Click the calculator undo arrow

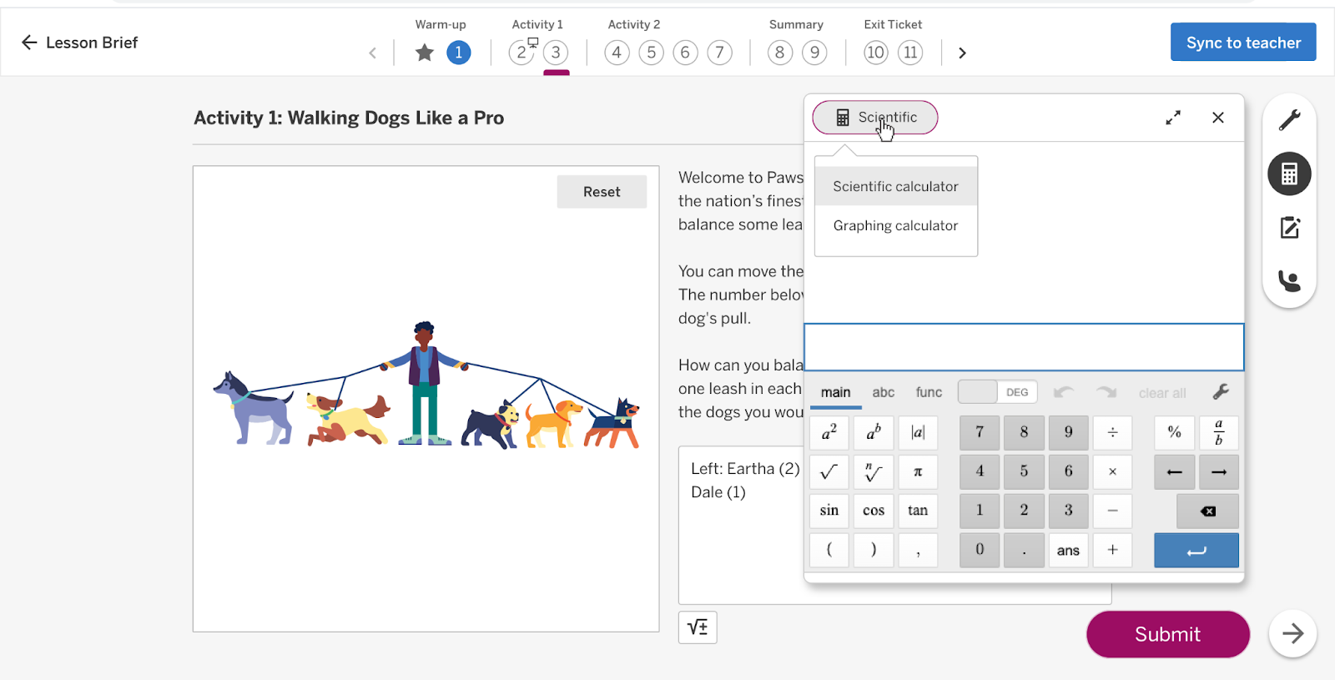pos(1063,392)
